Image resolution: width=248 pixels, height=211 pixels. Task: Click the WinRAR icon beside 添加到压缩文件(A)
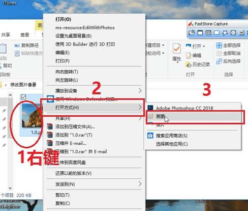point(50,126)
